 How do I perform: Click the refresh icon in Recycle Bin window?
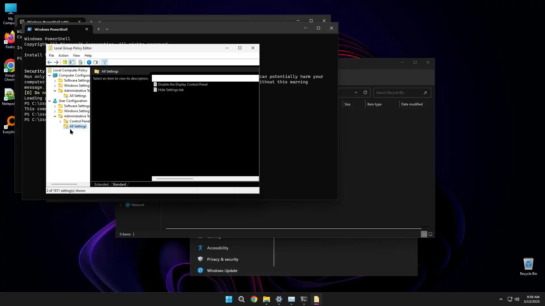point(365,92)
